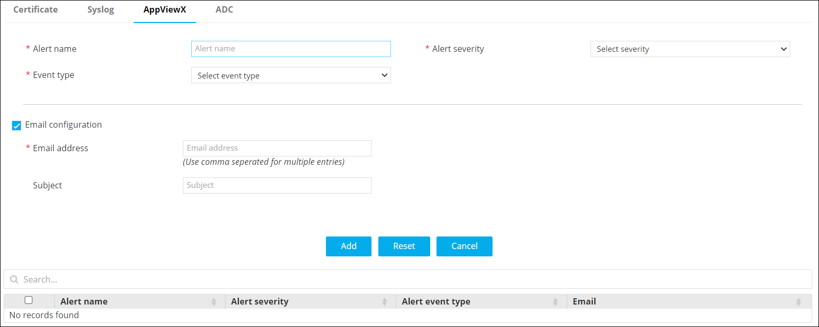Switch to the Certificate tab
Image resolution: width=819 pixels, height=327 pixels.
click(36, 9)
